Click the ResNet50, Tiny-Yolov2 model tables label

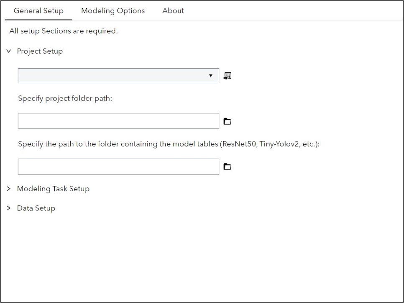point(169,144)
